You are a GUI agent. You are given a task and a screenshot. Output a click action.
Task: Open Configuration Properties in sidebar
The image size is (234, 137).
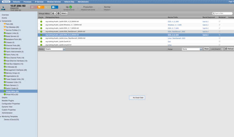pos(11,104)
